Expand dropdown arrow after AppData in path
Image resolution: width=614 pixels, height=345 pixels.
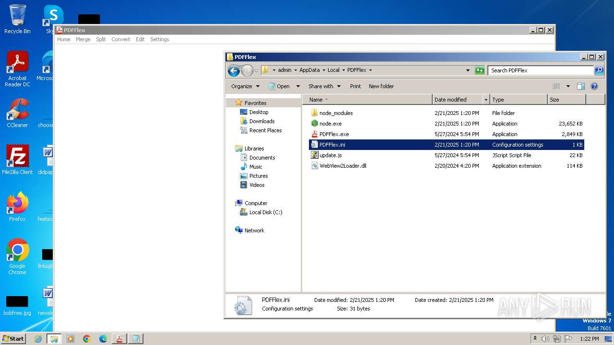coord(323,70)
